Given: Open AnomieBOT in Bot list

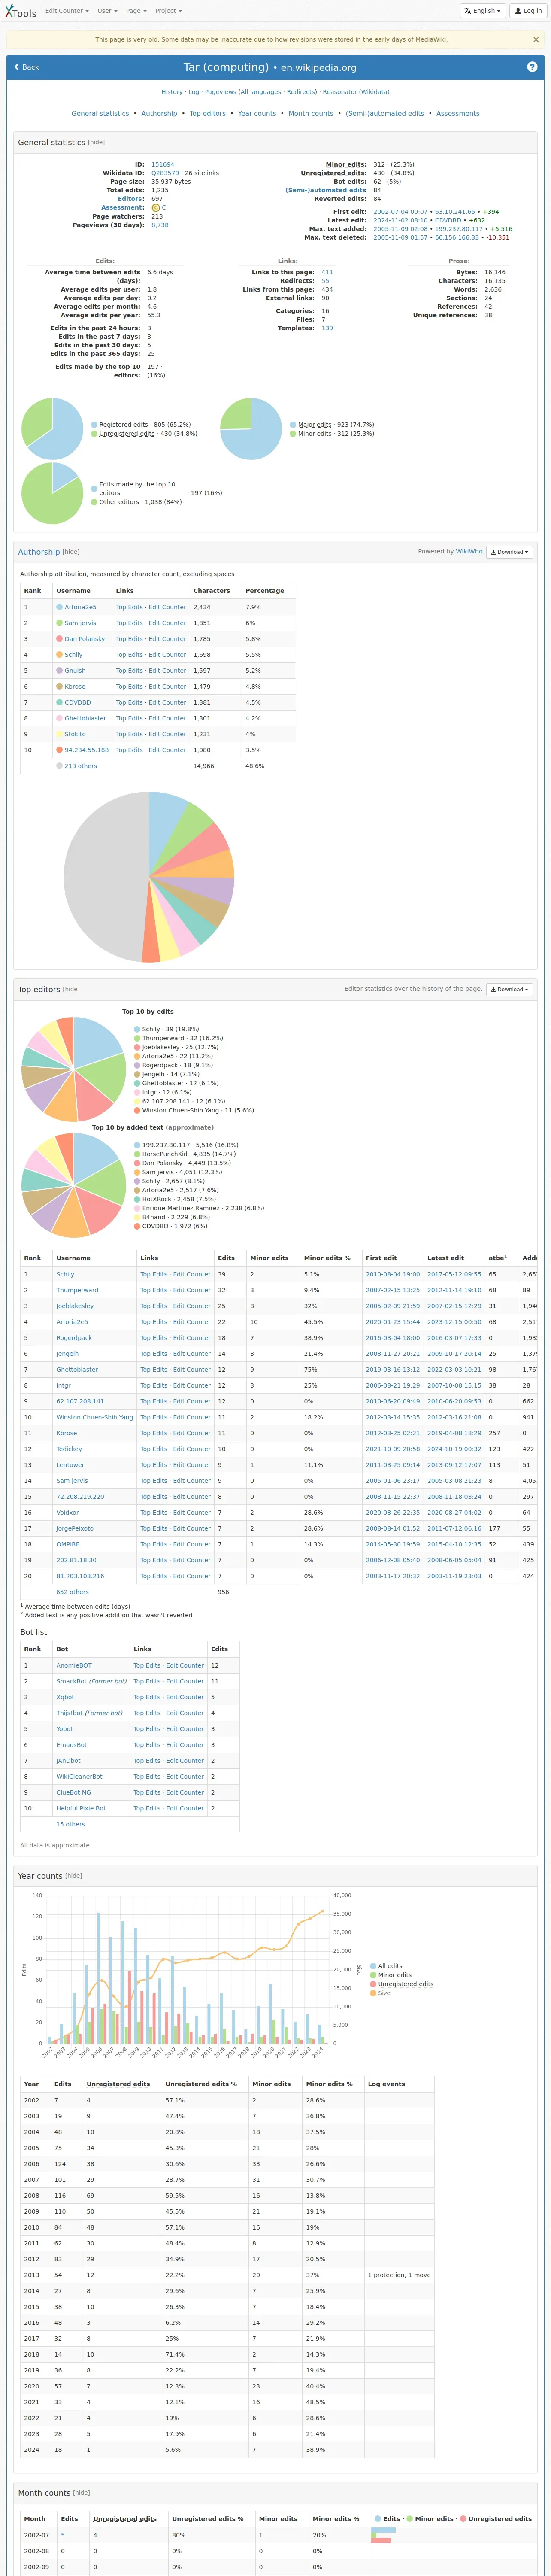Looking at the screenshot, I should tap(74, 1666).
